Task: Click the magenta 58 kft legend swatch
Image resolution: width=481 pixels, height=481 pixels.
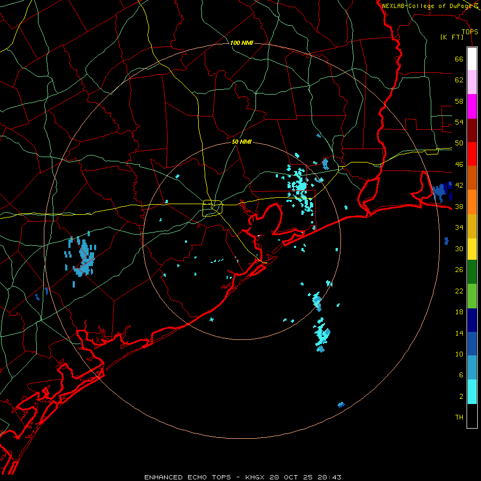Action: pos(472,106)
